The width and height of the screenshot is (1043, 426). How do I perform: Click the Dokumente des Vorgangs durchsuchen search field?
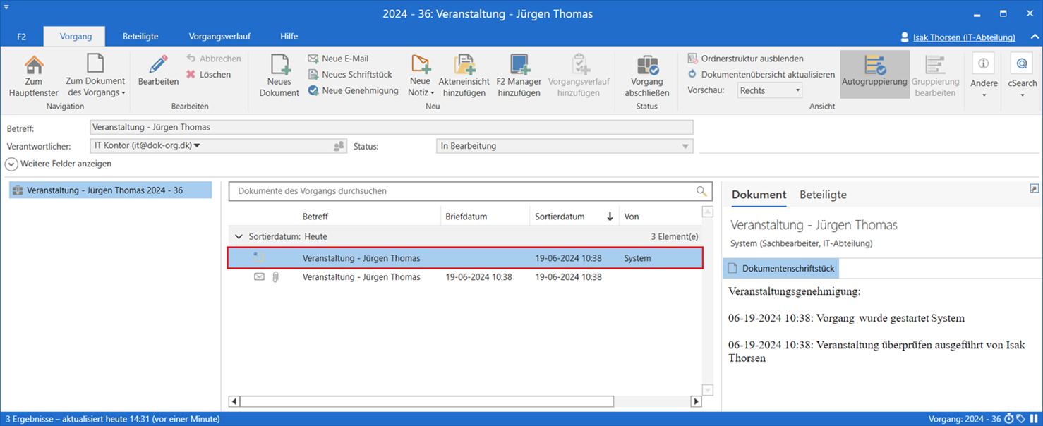[462, 191]
